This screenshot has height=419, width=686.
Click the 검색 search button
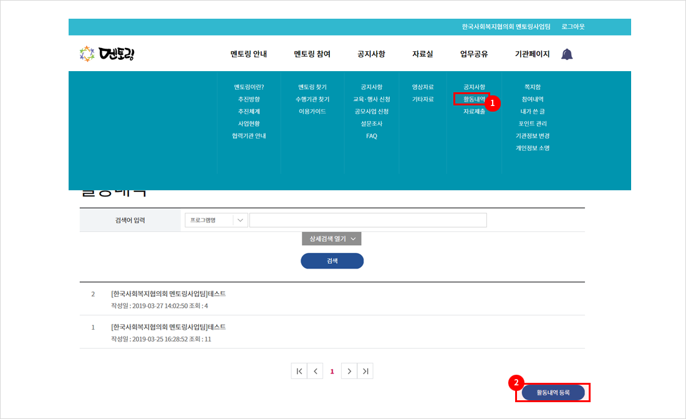pos(332,261)
